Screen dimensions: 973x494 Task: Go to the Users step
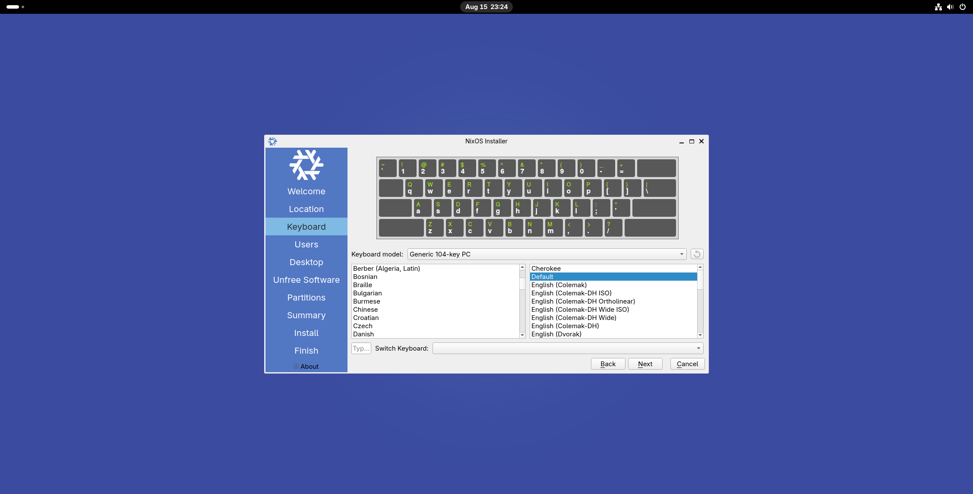tap(306, 244)
